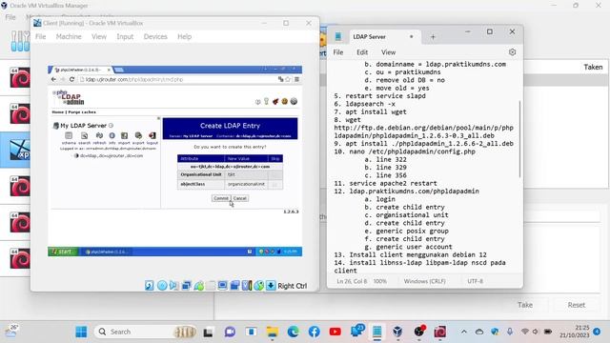Click the smiley donate icon in phpLDAPadmin header
This screenshot has height=343, width=610.
[x=285, y=102]
